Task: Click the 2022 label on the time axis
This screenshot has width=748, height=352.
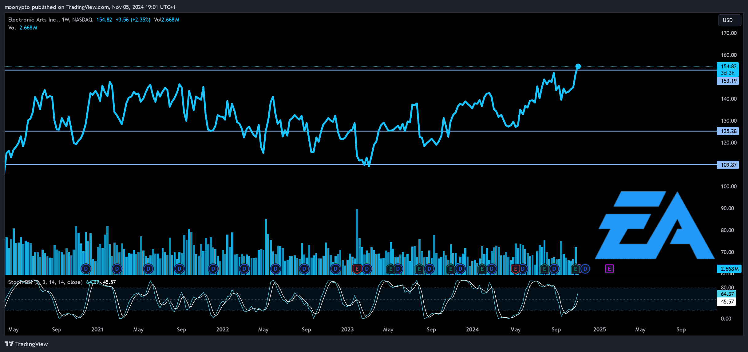Action: pos(222,329)
